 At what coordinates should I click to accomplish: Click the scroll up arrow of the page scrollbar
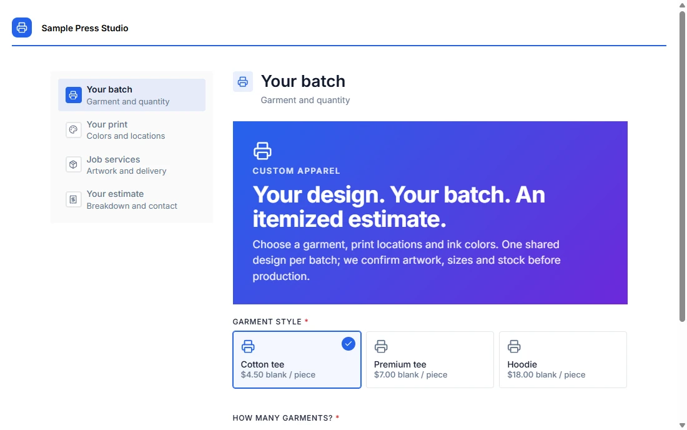[682, 5]
